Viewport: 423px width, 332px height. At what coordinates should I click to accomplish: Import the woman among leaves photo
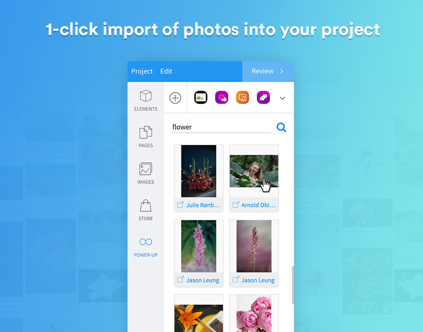click(x=254, y=171)
